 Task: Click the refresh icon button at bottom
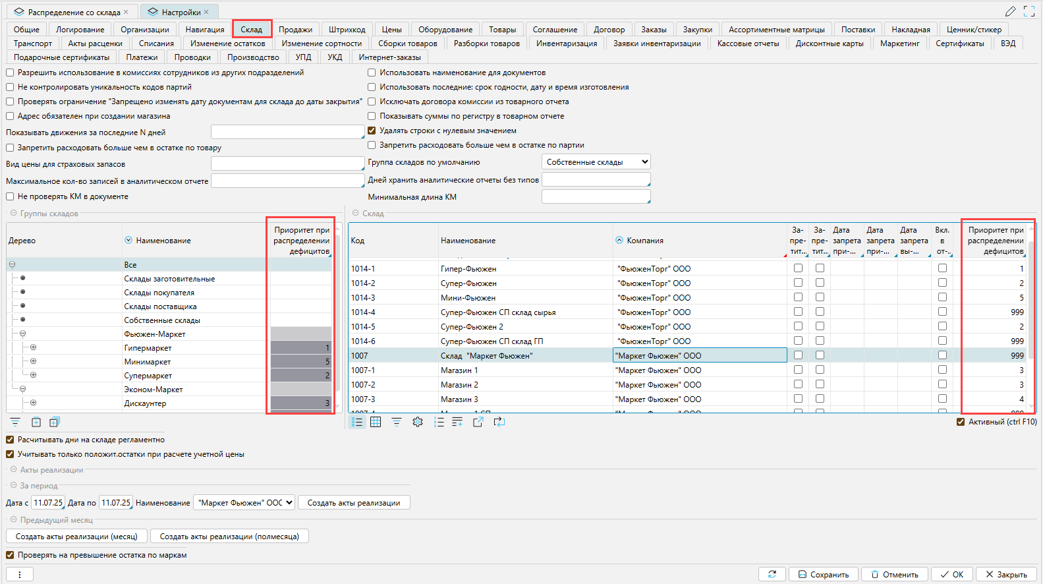772,574
